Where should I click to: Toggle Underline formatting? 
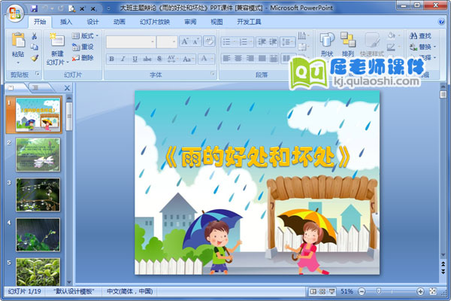click(135, 59)
